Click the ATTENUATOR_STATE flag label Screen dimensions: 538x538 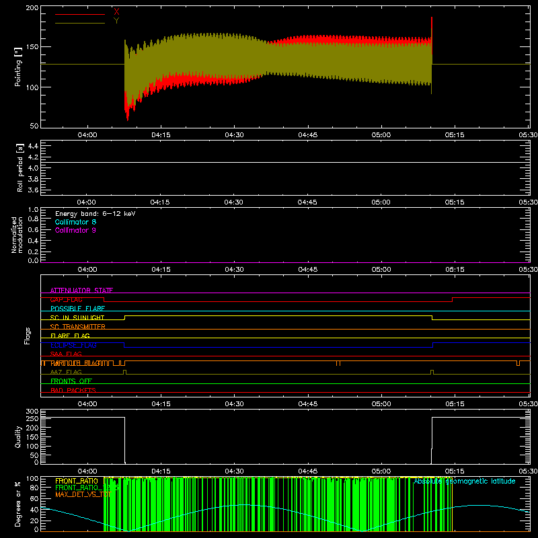tap(81, 291)
